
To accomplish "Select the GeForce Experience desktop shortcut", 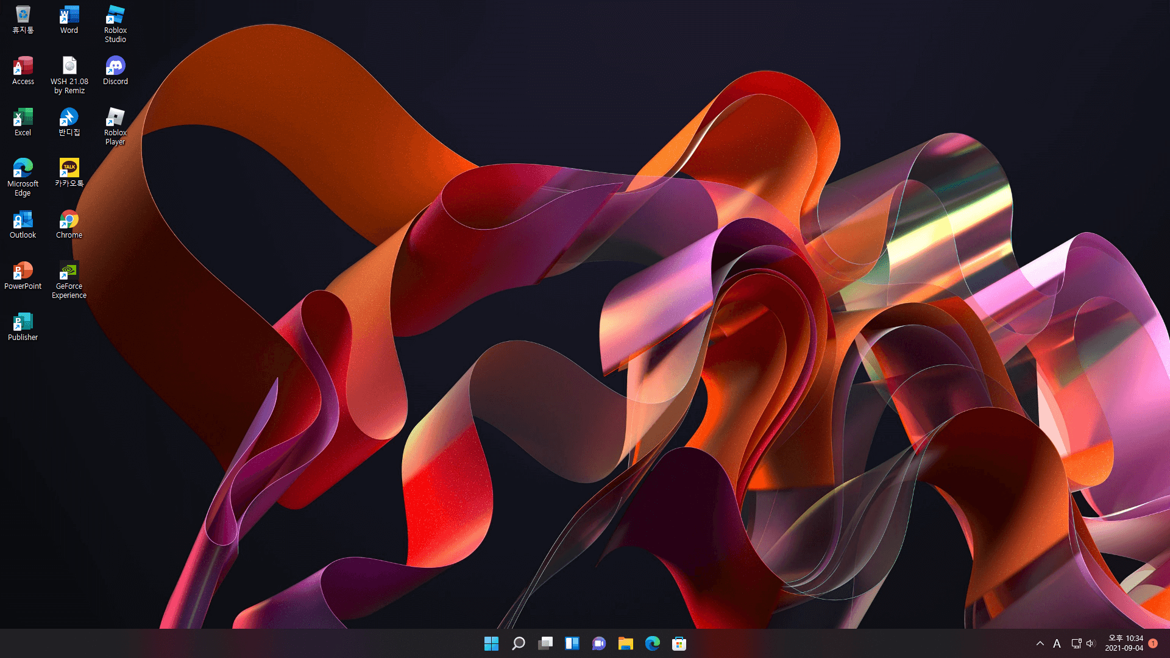I will point(69,280).
